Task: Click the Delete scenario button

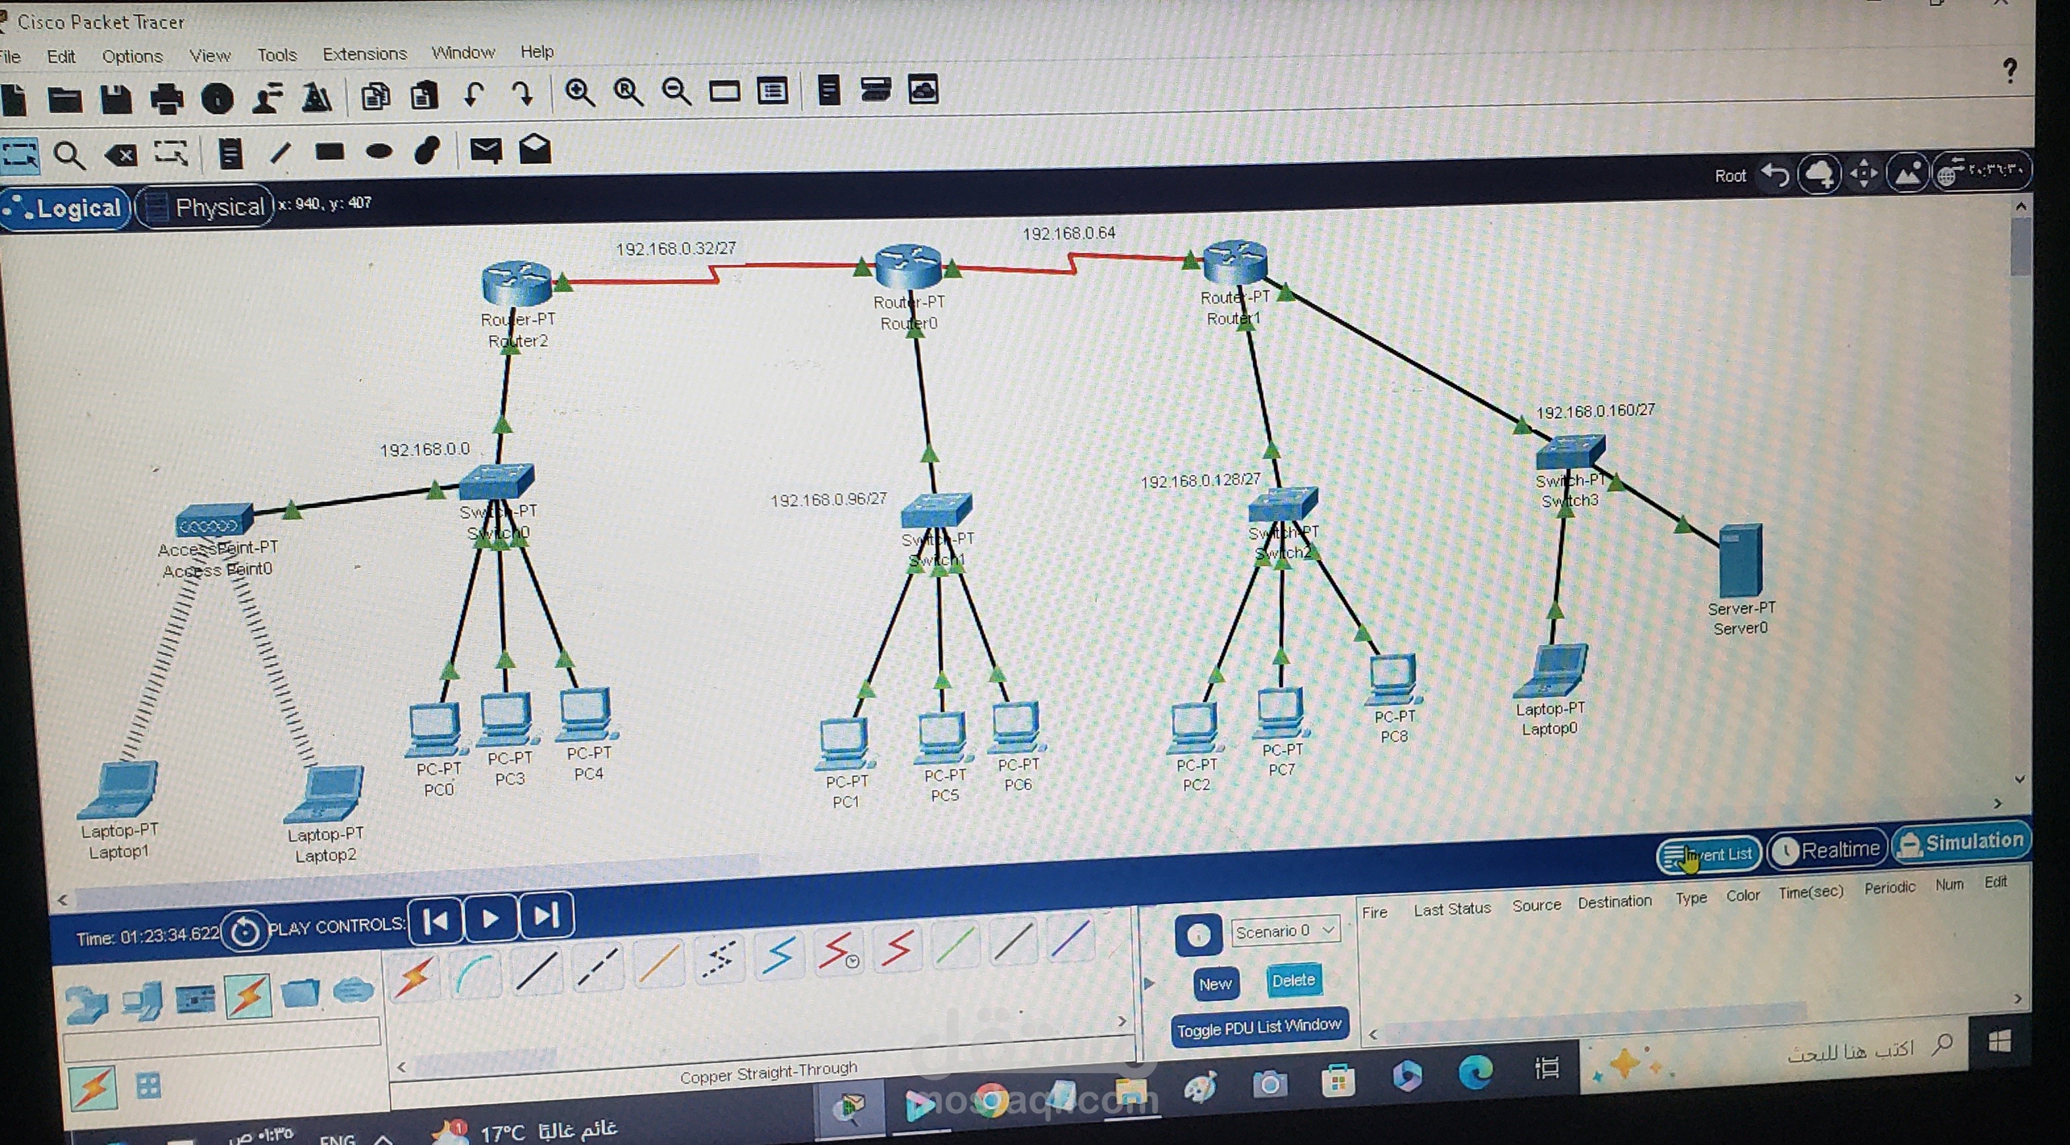Action: coord(1293,981)
